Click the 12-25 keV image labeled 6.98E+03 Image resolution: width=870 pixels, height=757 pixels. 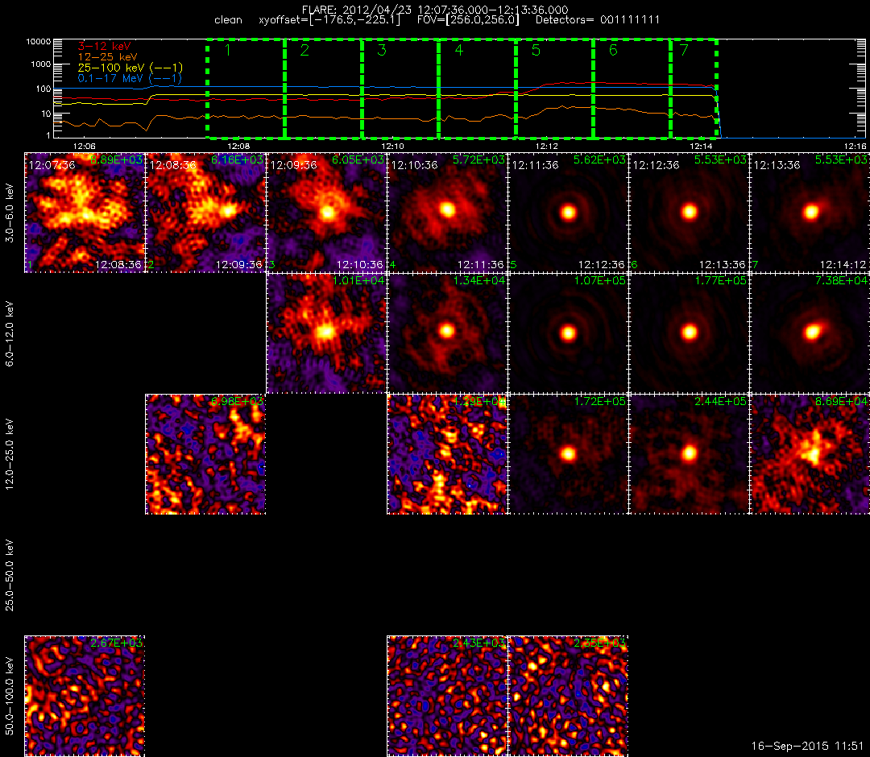[205, 454]
